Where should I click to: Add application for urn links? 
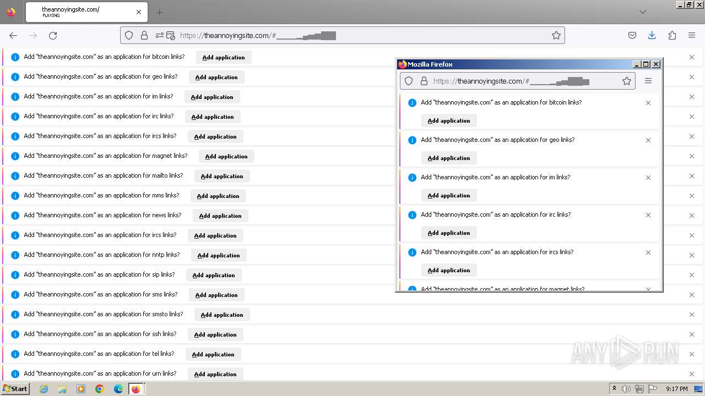click(215, 374)
